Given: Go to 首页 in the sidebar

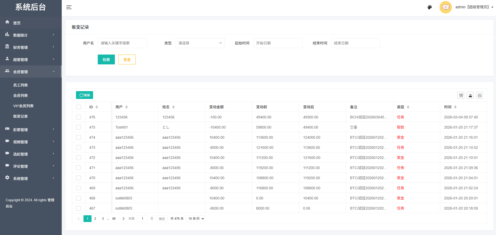Looking at the screenshot, I should tap(17, 23).
